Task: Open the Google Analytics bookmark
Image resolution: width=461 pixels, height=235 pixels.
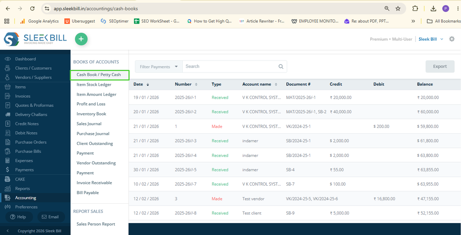Action: (39, 21)
